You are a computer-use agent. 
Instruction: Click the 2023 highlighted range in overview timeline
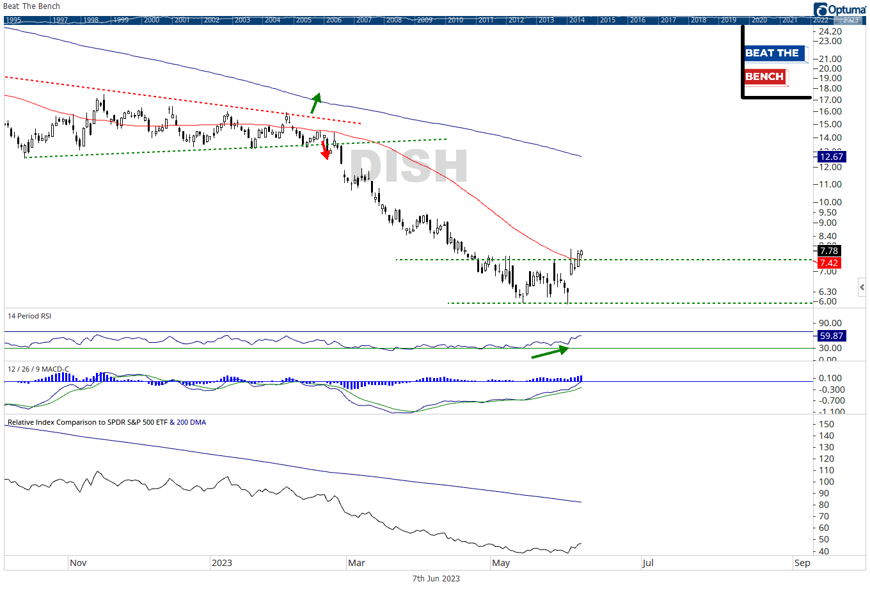tap(851, 20)
